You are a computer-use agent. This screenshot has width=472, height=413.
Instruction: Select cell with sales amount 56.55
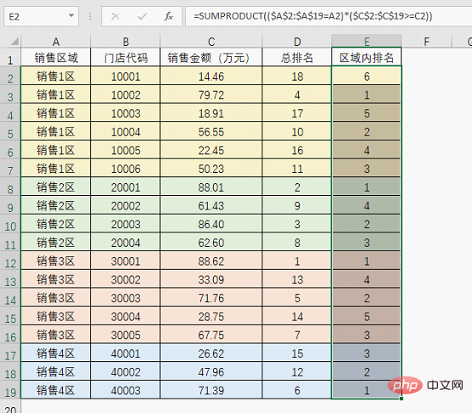coord(211,132)
